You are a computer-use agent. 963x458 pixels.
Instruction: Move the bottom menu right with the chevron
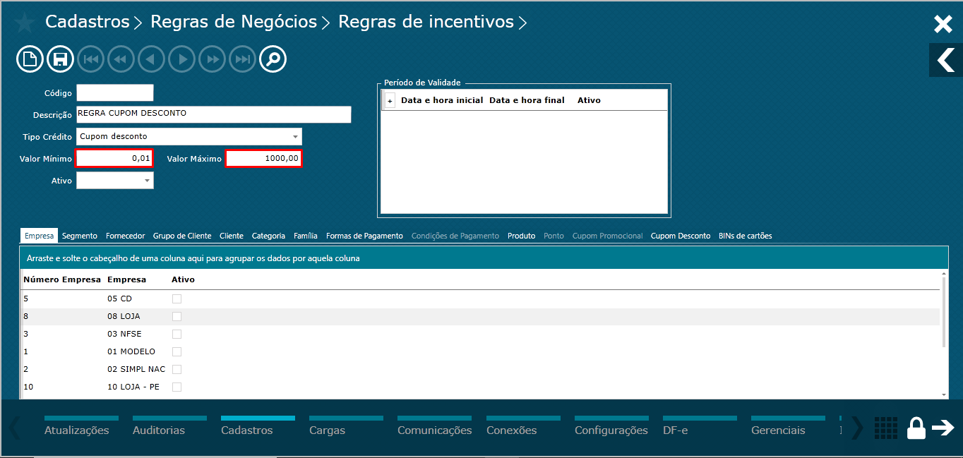(856, 428)
